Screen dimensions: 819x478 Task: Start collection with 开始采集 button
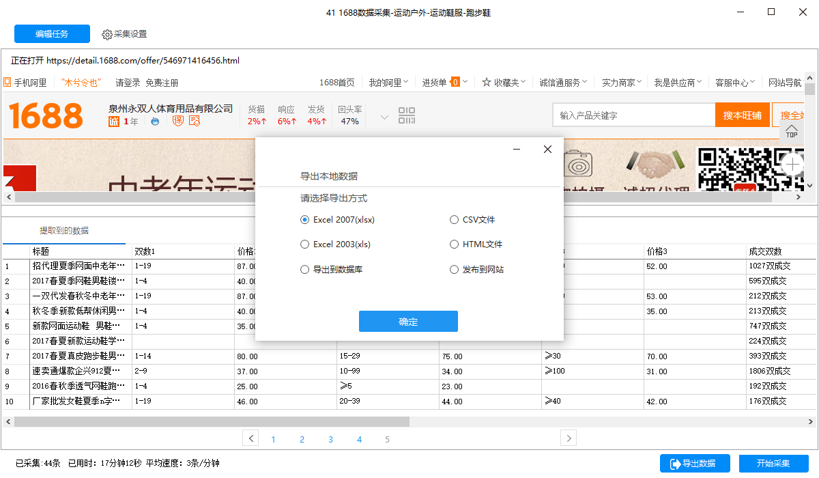[x=773, y=464]
